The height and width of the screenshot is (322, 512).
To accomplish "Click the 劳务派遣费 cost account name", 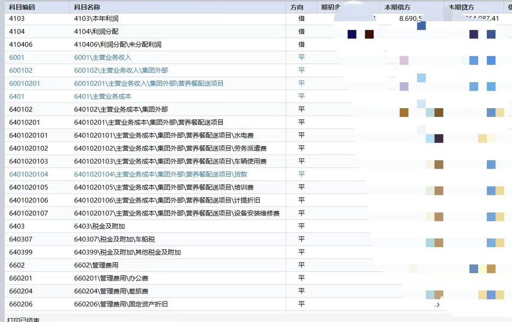I will pyautogui.click(x=170, y=148).
